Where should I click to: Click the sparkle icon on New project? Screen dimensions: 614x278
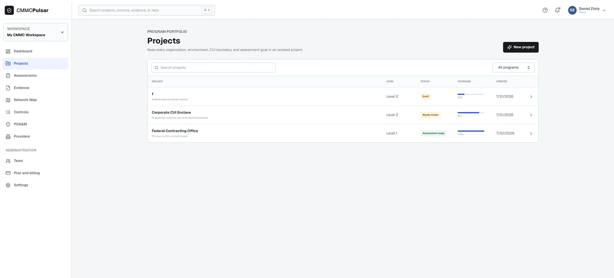509,47
